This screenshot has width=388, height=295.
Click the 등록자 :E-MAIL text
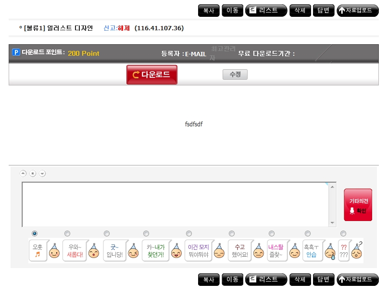184,54
